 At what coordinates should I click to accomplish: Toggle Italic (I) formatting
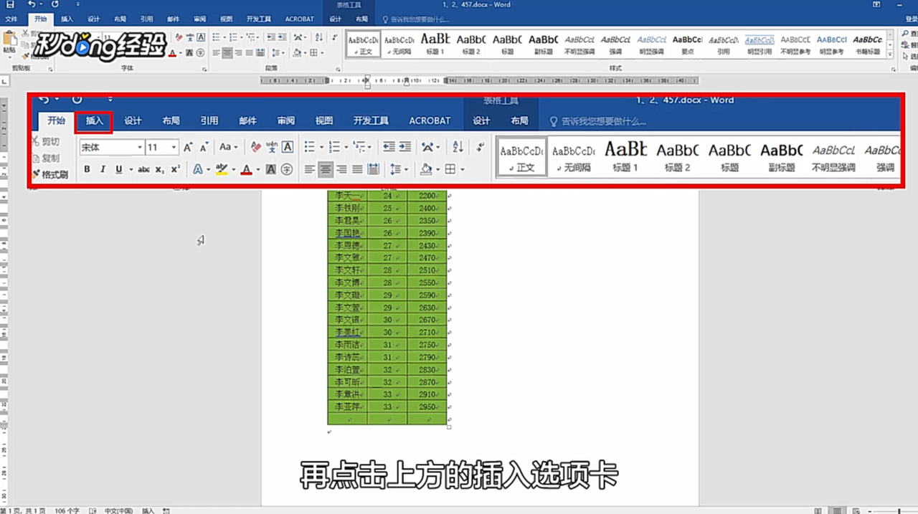point(103,170)
